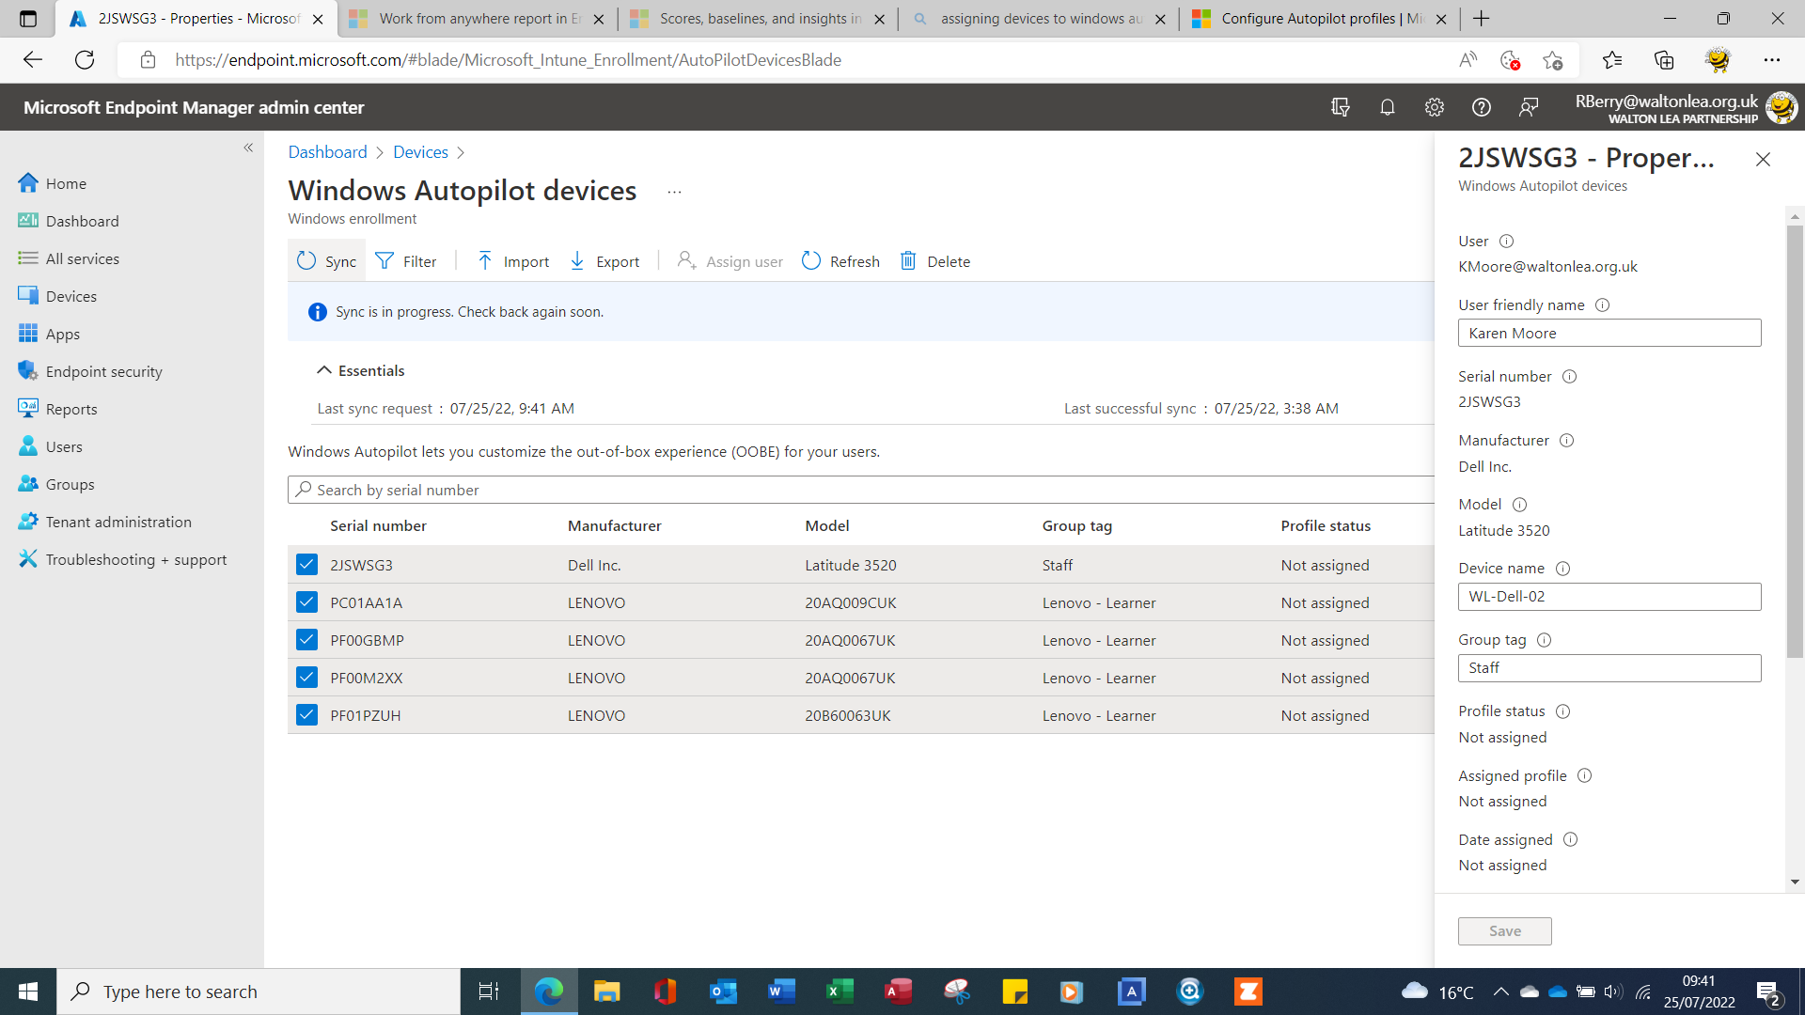This screenshot has width=1805, height=1015.
Task: Open Tenant administration in sidebar
Action: click(118, 522)
